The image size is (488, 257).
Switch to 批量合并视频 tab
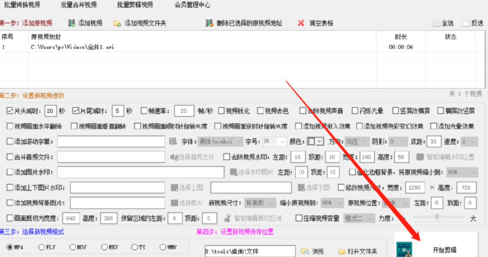click(x=79, y=5)
